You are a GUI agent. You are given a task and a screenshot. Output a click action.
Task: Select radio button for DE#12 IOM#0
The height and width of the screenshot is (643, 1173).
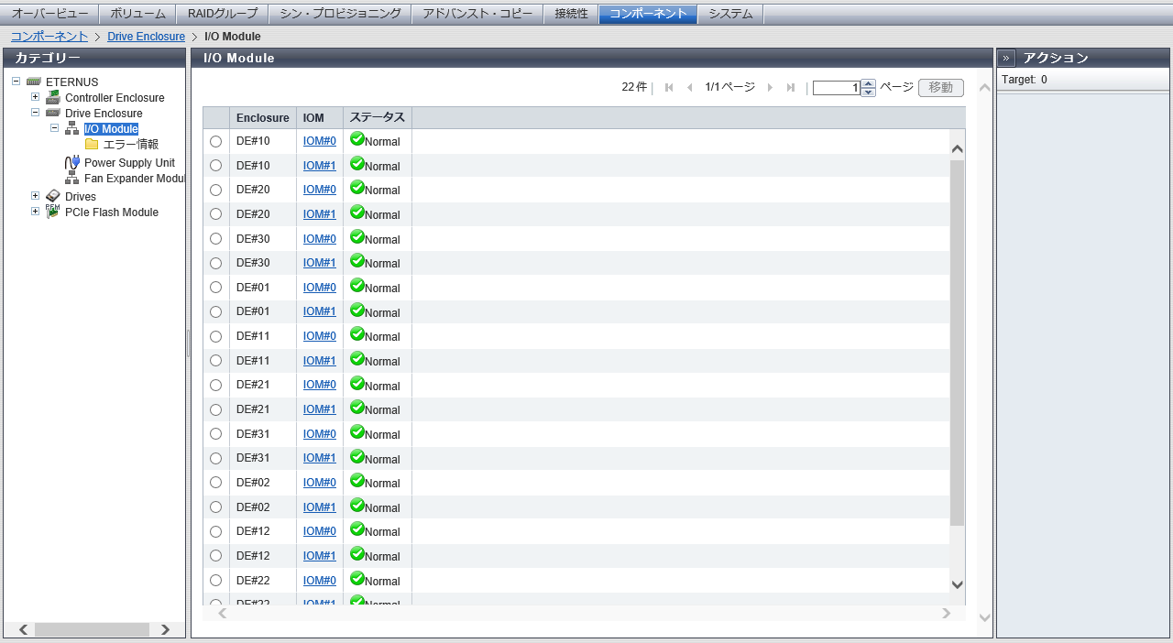(x=216, y=531)
